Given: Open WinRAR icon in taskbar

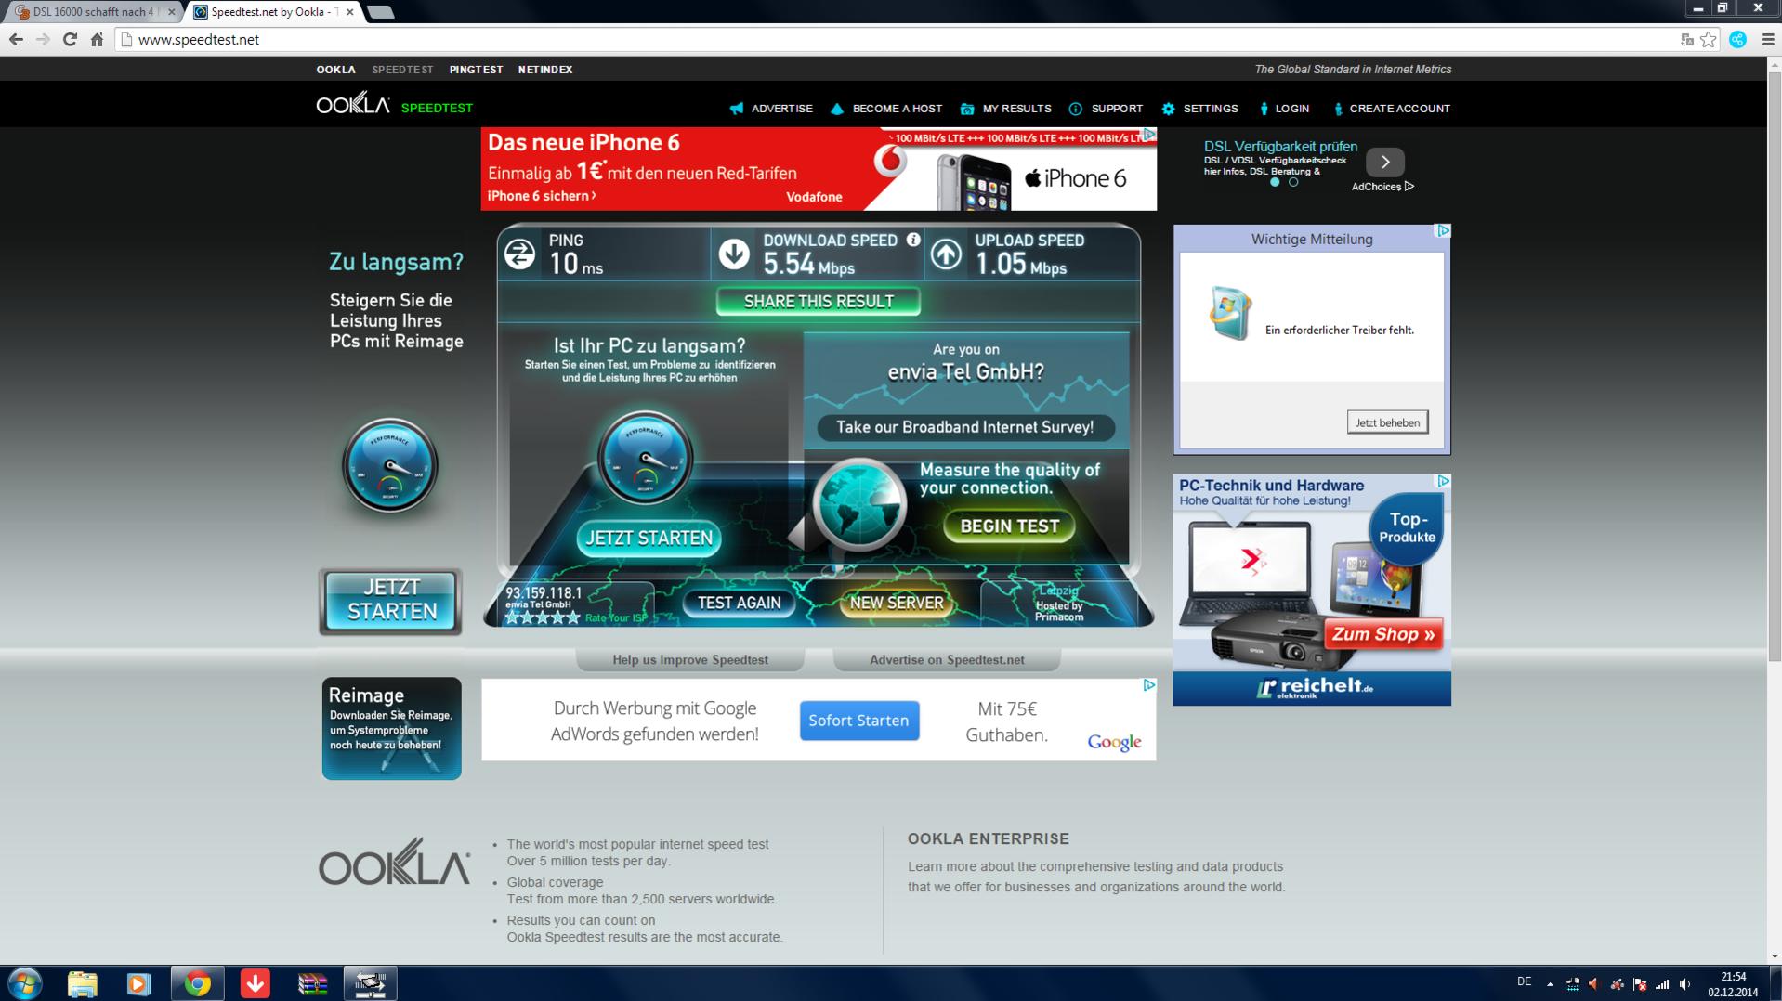Looking at the screenshot, I should click(312, 983).
